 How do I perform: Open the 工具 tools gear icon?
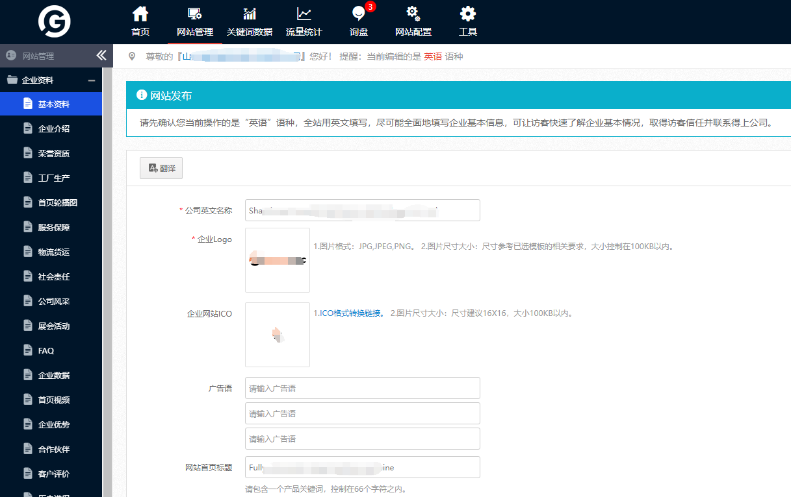(467, 14)
